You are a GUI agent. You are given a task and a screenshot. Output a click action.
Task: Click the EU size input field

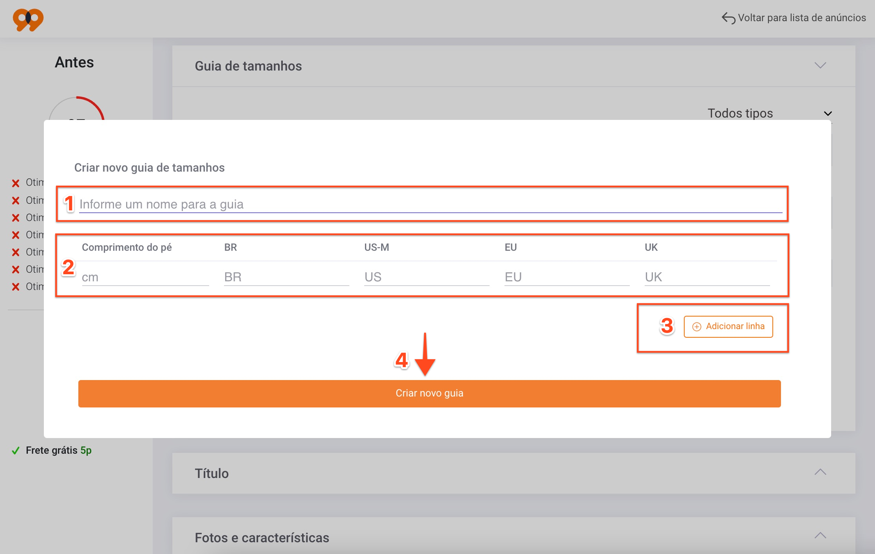tap(566, 277)
